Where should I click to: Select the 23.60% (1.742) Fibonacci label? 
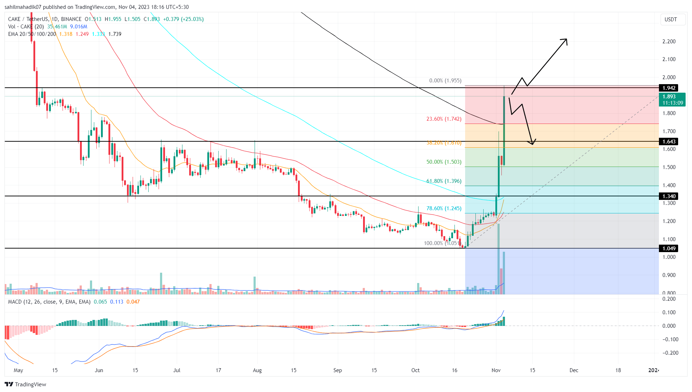point(444,119)
